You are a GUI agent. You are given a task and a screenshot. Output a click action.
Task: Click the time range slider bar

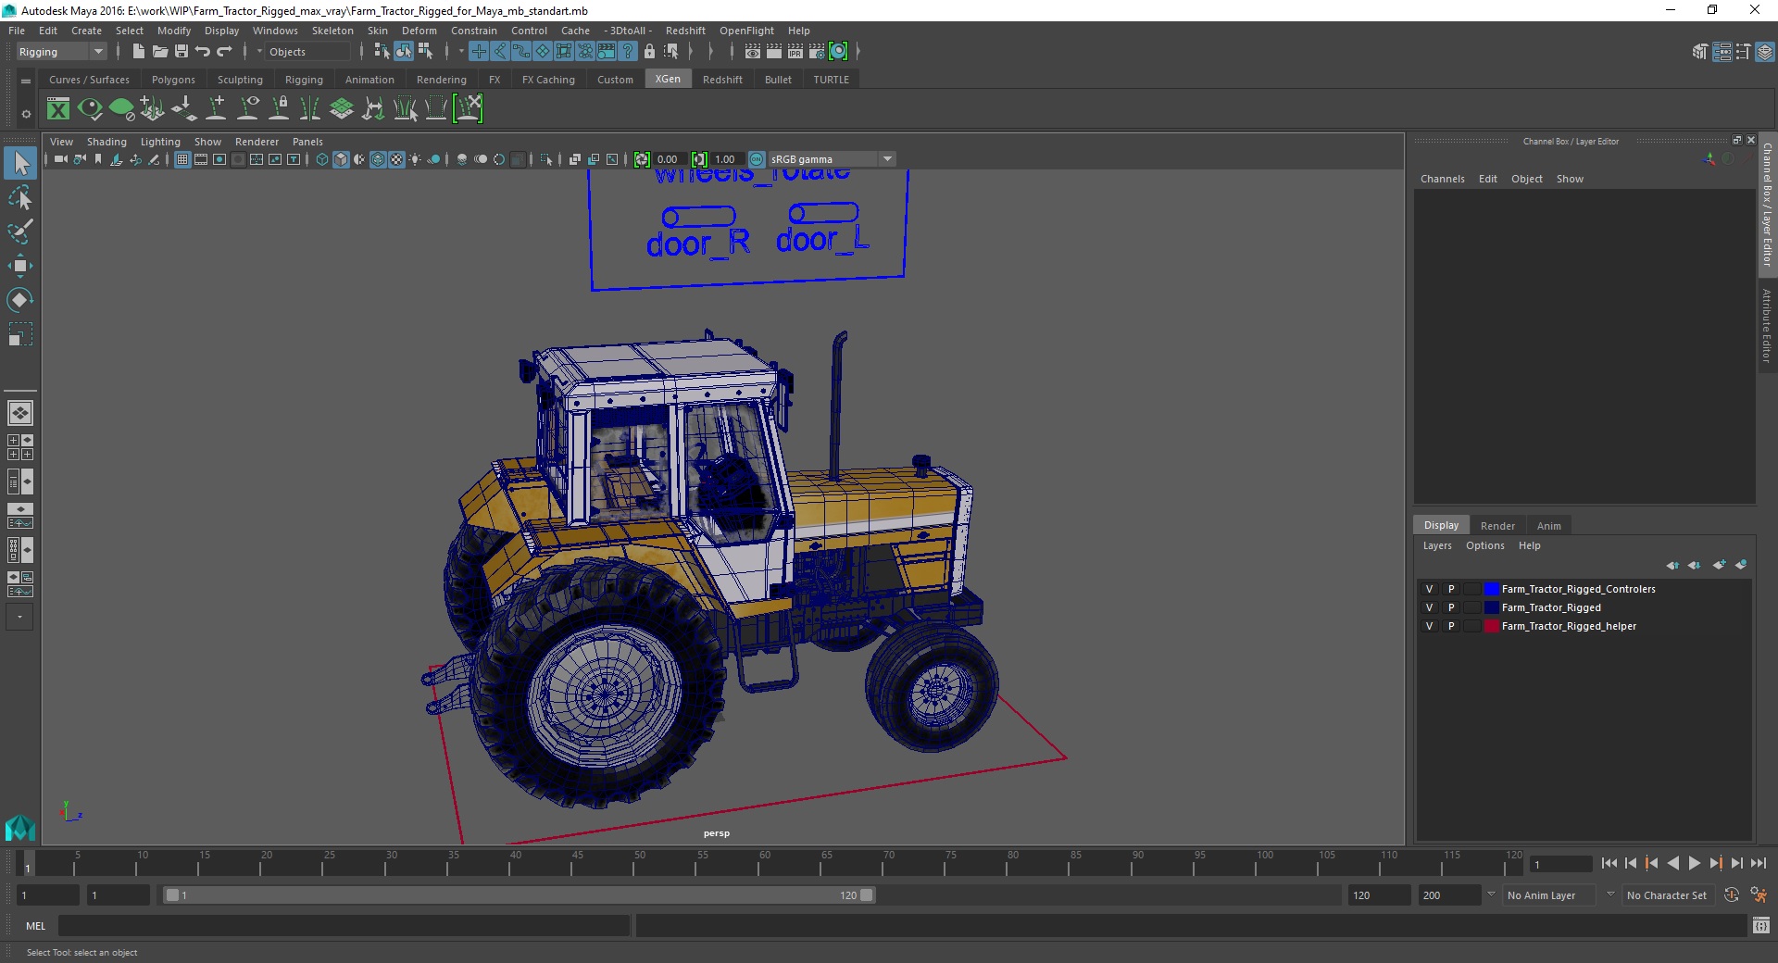[x=519, y=895]
